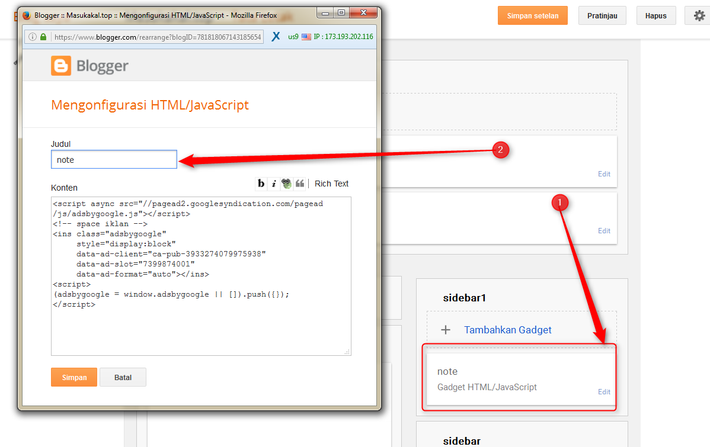Screen dimensions: 710x447
Task: Click the green padlock security icon
Action: (x=43, y=37)
